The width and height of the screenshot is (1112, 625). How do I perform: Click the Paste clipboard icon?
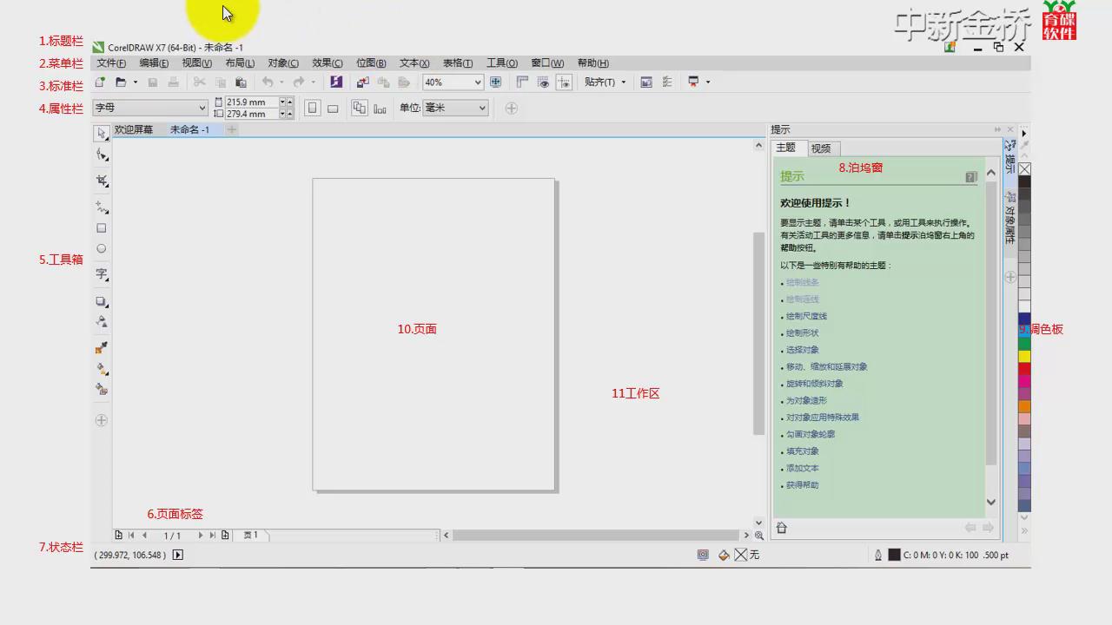(241, 82)
